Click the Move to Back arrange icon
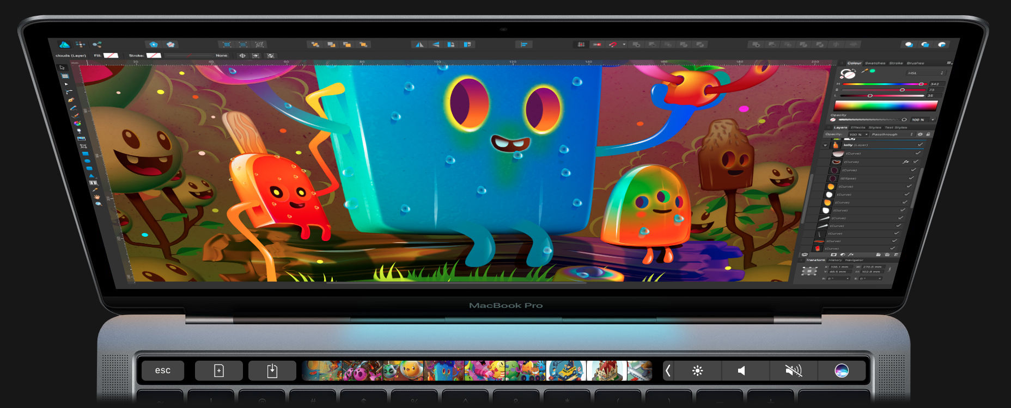1011x408 pixels. click(x=315, y=45)
